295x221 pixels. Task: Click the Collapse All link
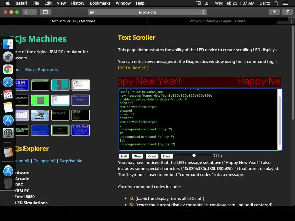point(44,161)
